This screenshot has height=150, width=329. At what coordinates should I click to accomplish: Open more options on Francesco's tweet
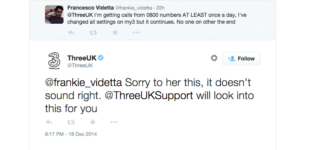pyautogui.click(x=136, y=33)
